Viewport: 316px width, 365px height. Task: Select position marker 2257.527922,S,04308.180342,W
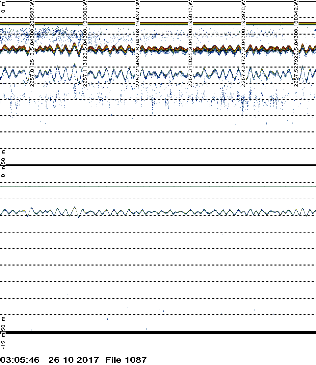pos(296,43)
